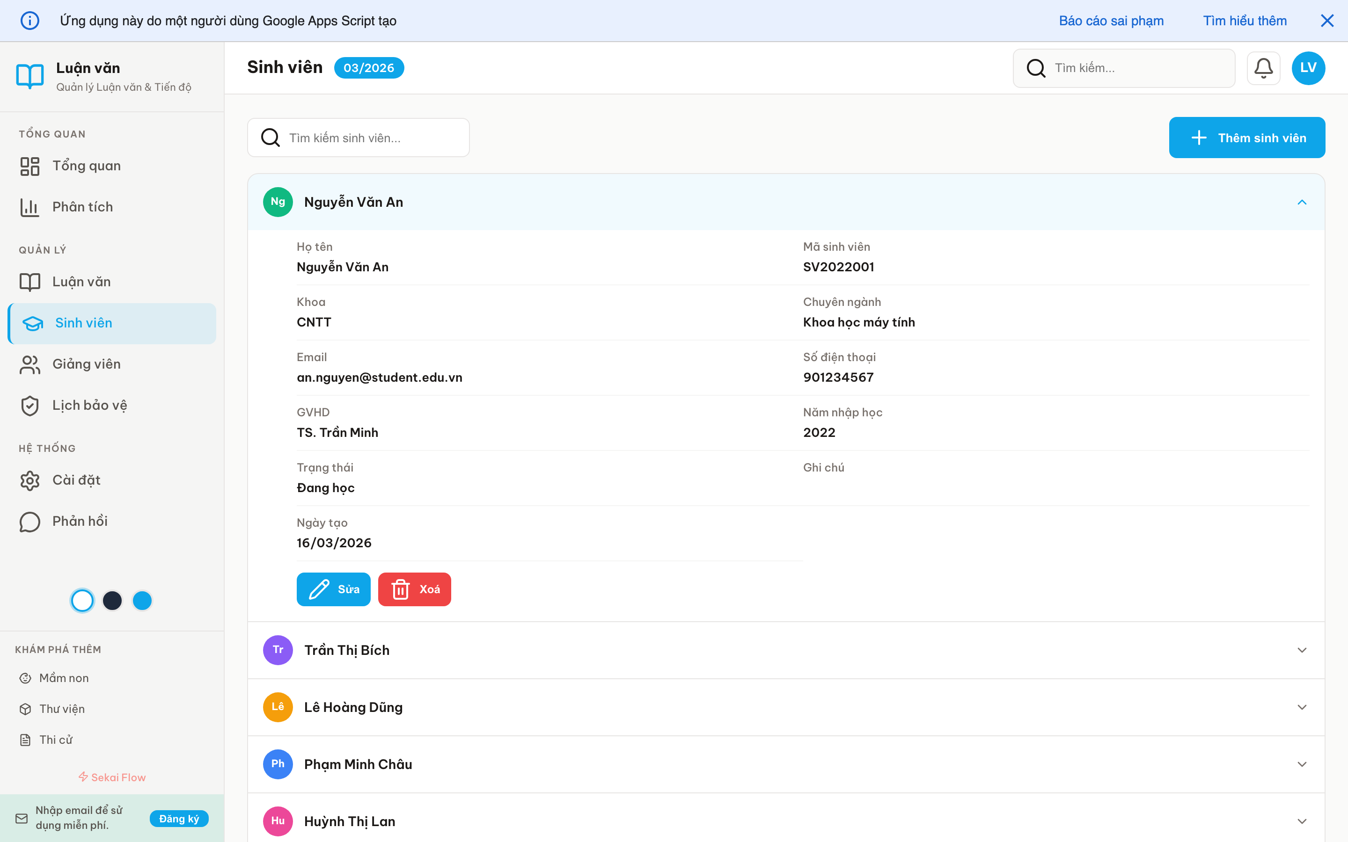Image resolution: width=1348 pixels, height=842 pixels.
Task: Open the Tổng quan dashboard icon
Action: [x=29, y=166]
